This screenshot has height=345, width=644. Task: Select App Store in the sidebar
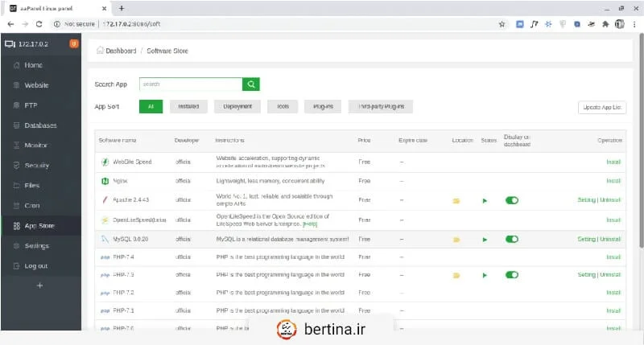tap(41, 226)
